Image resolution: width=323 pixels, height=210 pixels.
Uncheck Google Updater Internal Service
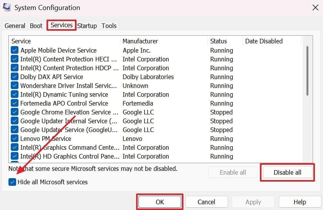pyautogui.click(x=15, y=121)
